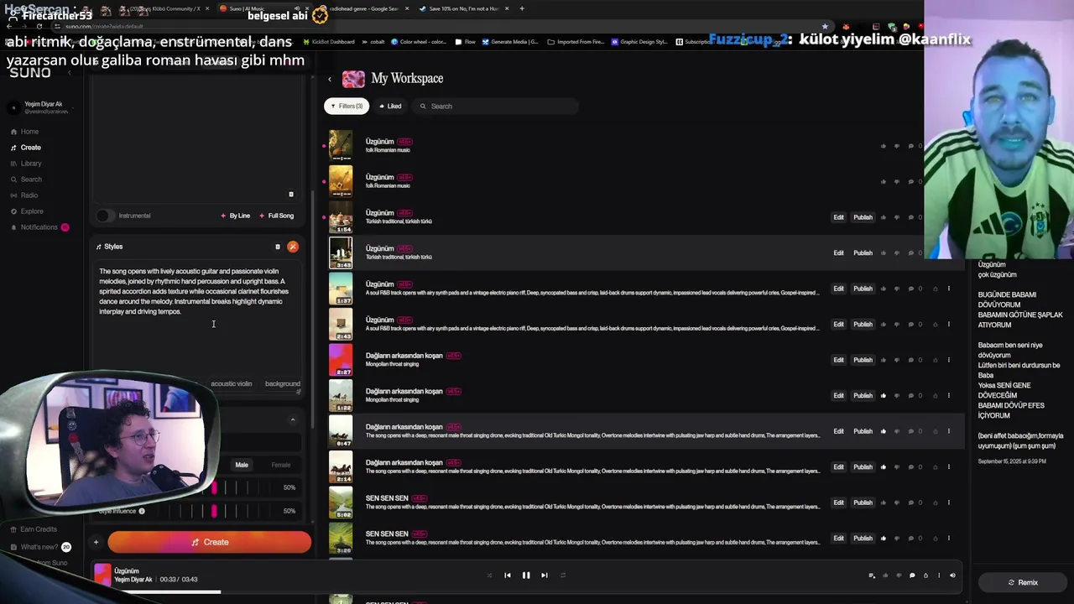
Task: Collapse the advanced options section
Action: (293, 420)
